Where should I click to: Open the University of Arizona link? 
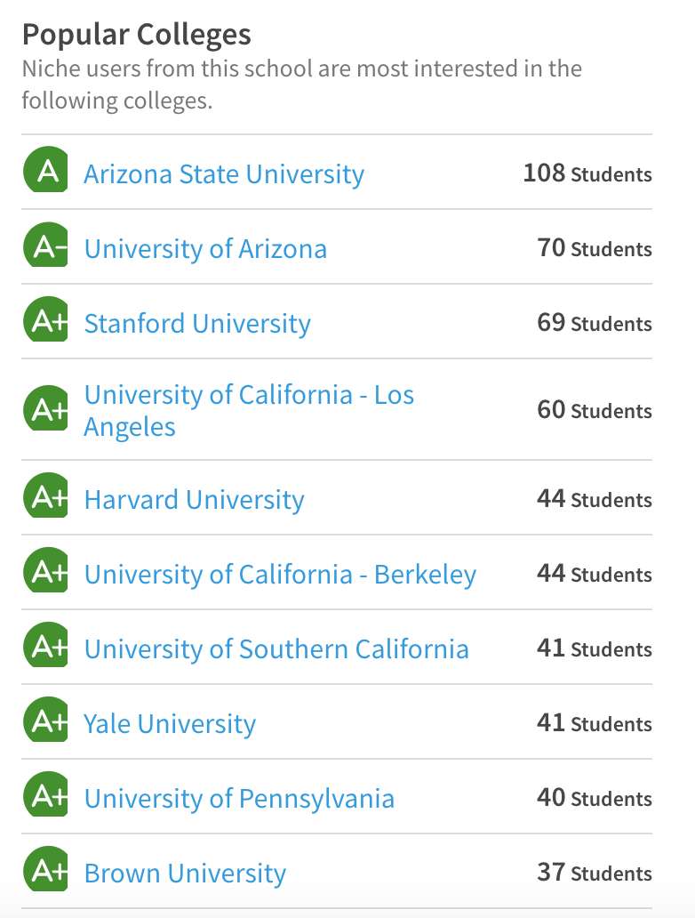(x=205, y=248)
